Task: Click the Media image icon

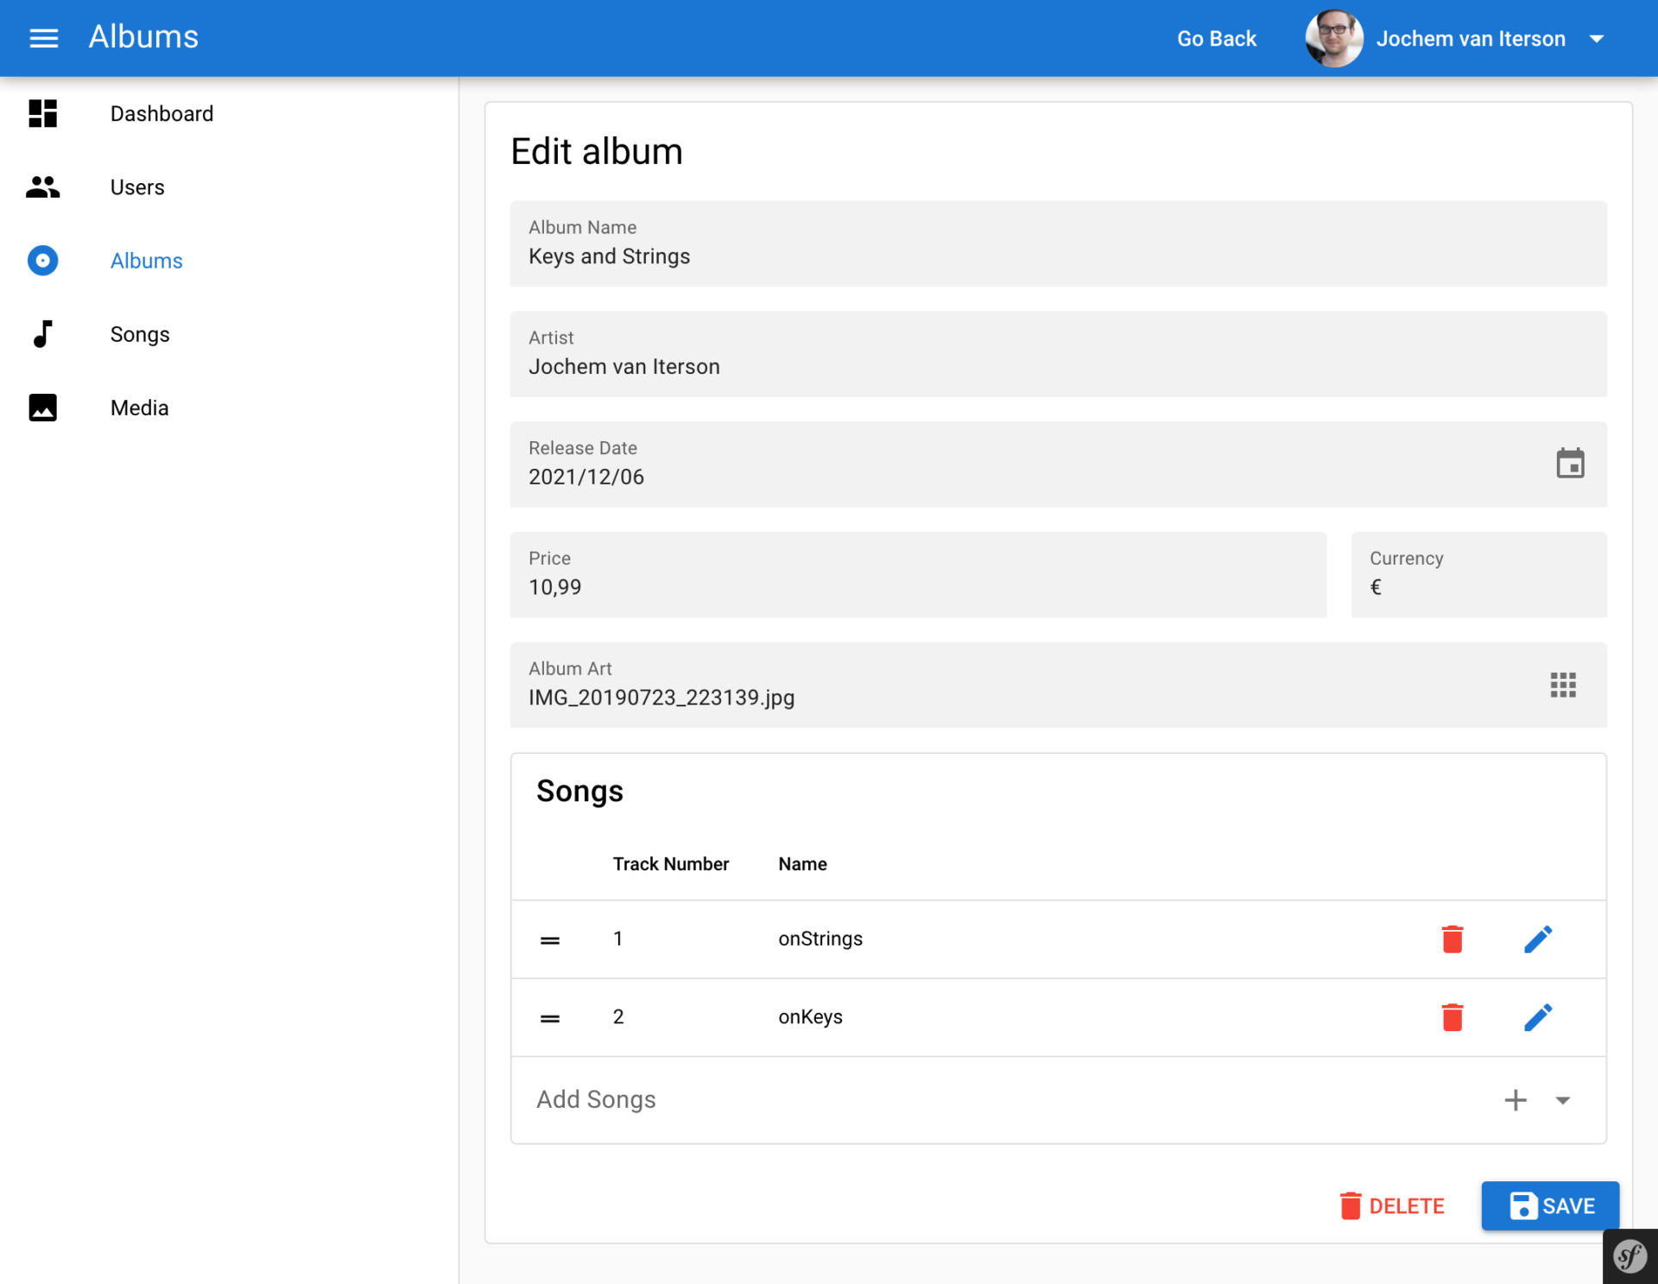Action: point(42,408)
